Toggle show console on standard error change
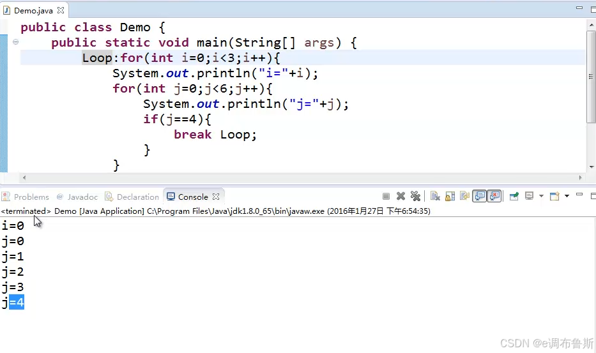The width and height of the screenshot is (596, 353). [494, 197]
